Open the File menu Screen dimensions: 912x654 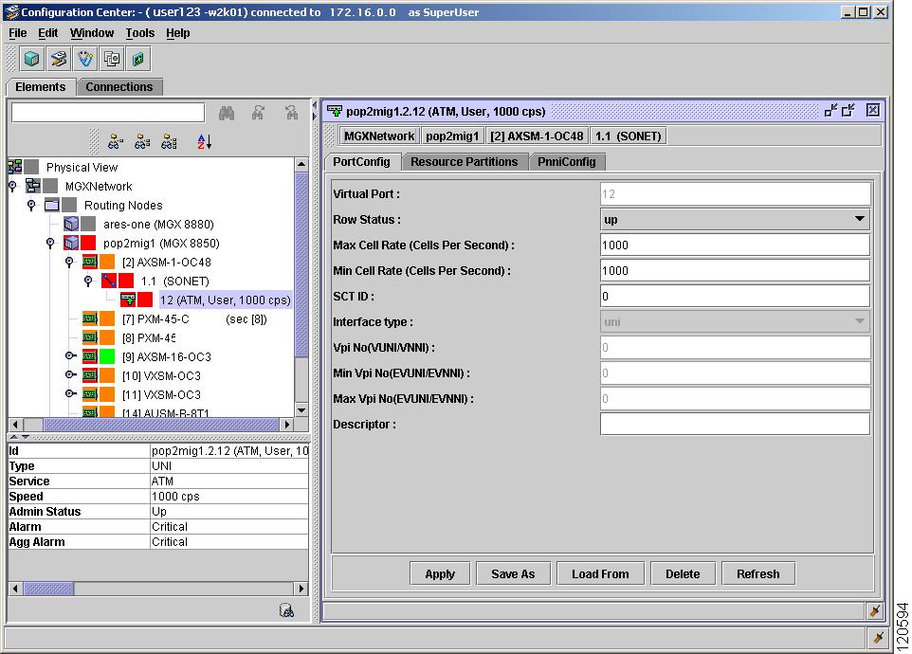click(x=17, y=33)
